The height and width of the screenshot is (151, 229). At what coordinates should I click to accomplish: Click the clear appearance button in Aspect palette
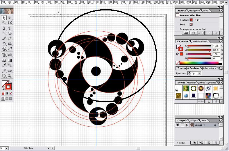[x=194, y=33]
